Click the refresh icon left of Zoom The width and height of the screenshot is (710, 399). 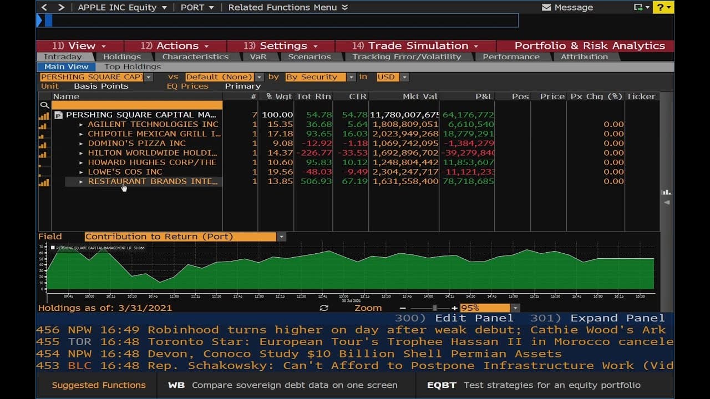coord(324,308)
